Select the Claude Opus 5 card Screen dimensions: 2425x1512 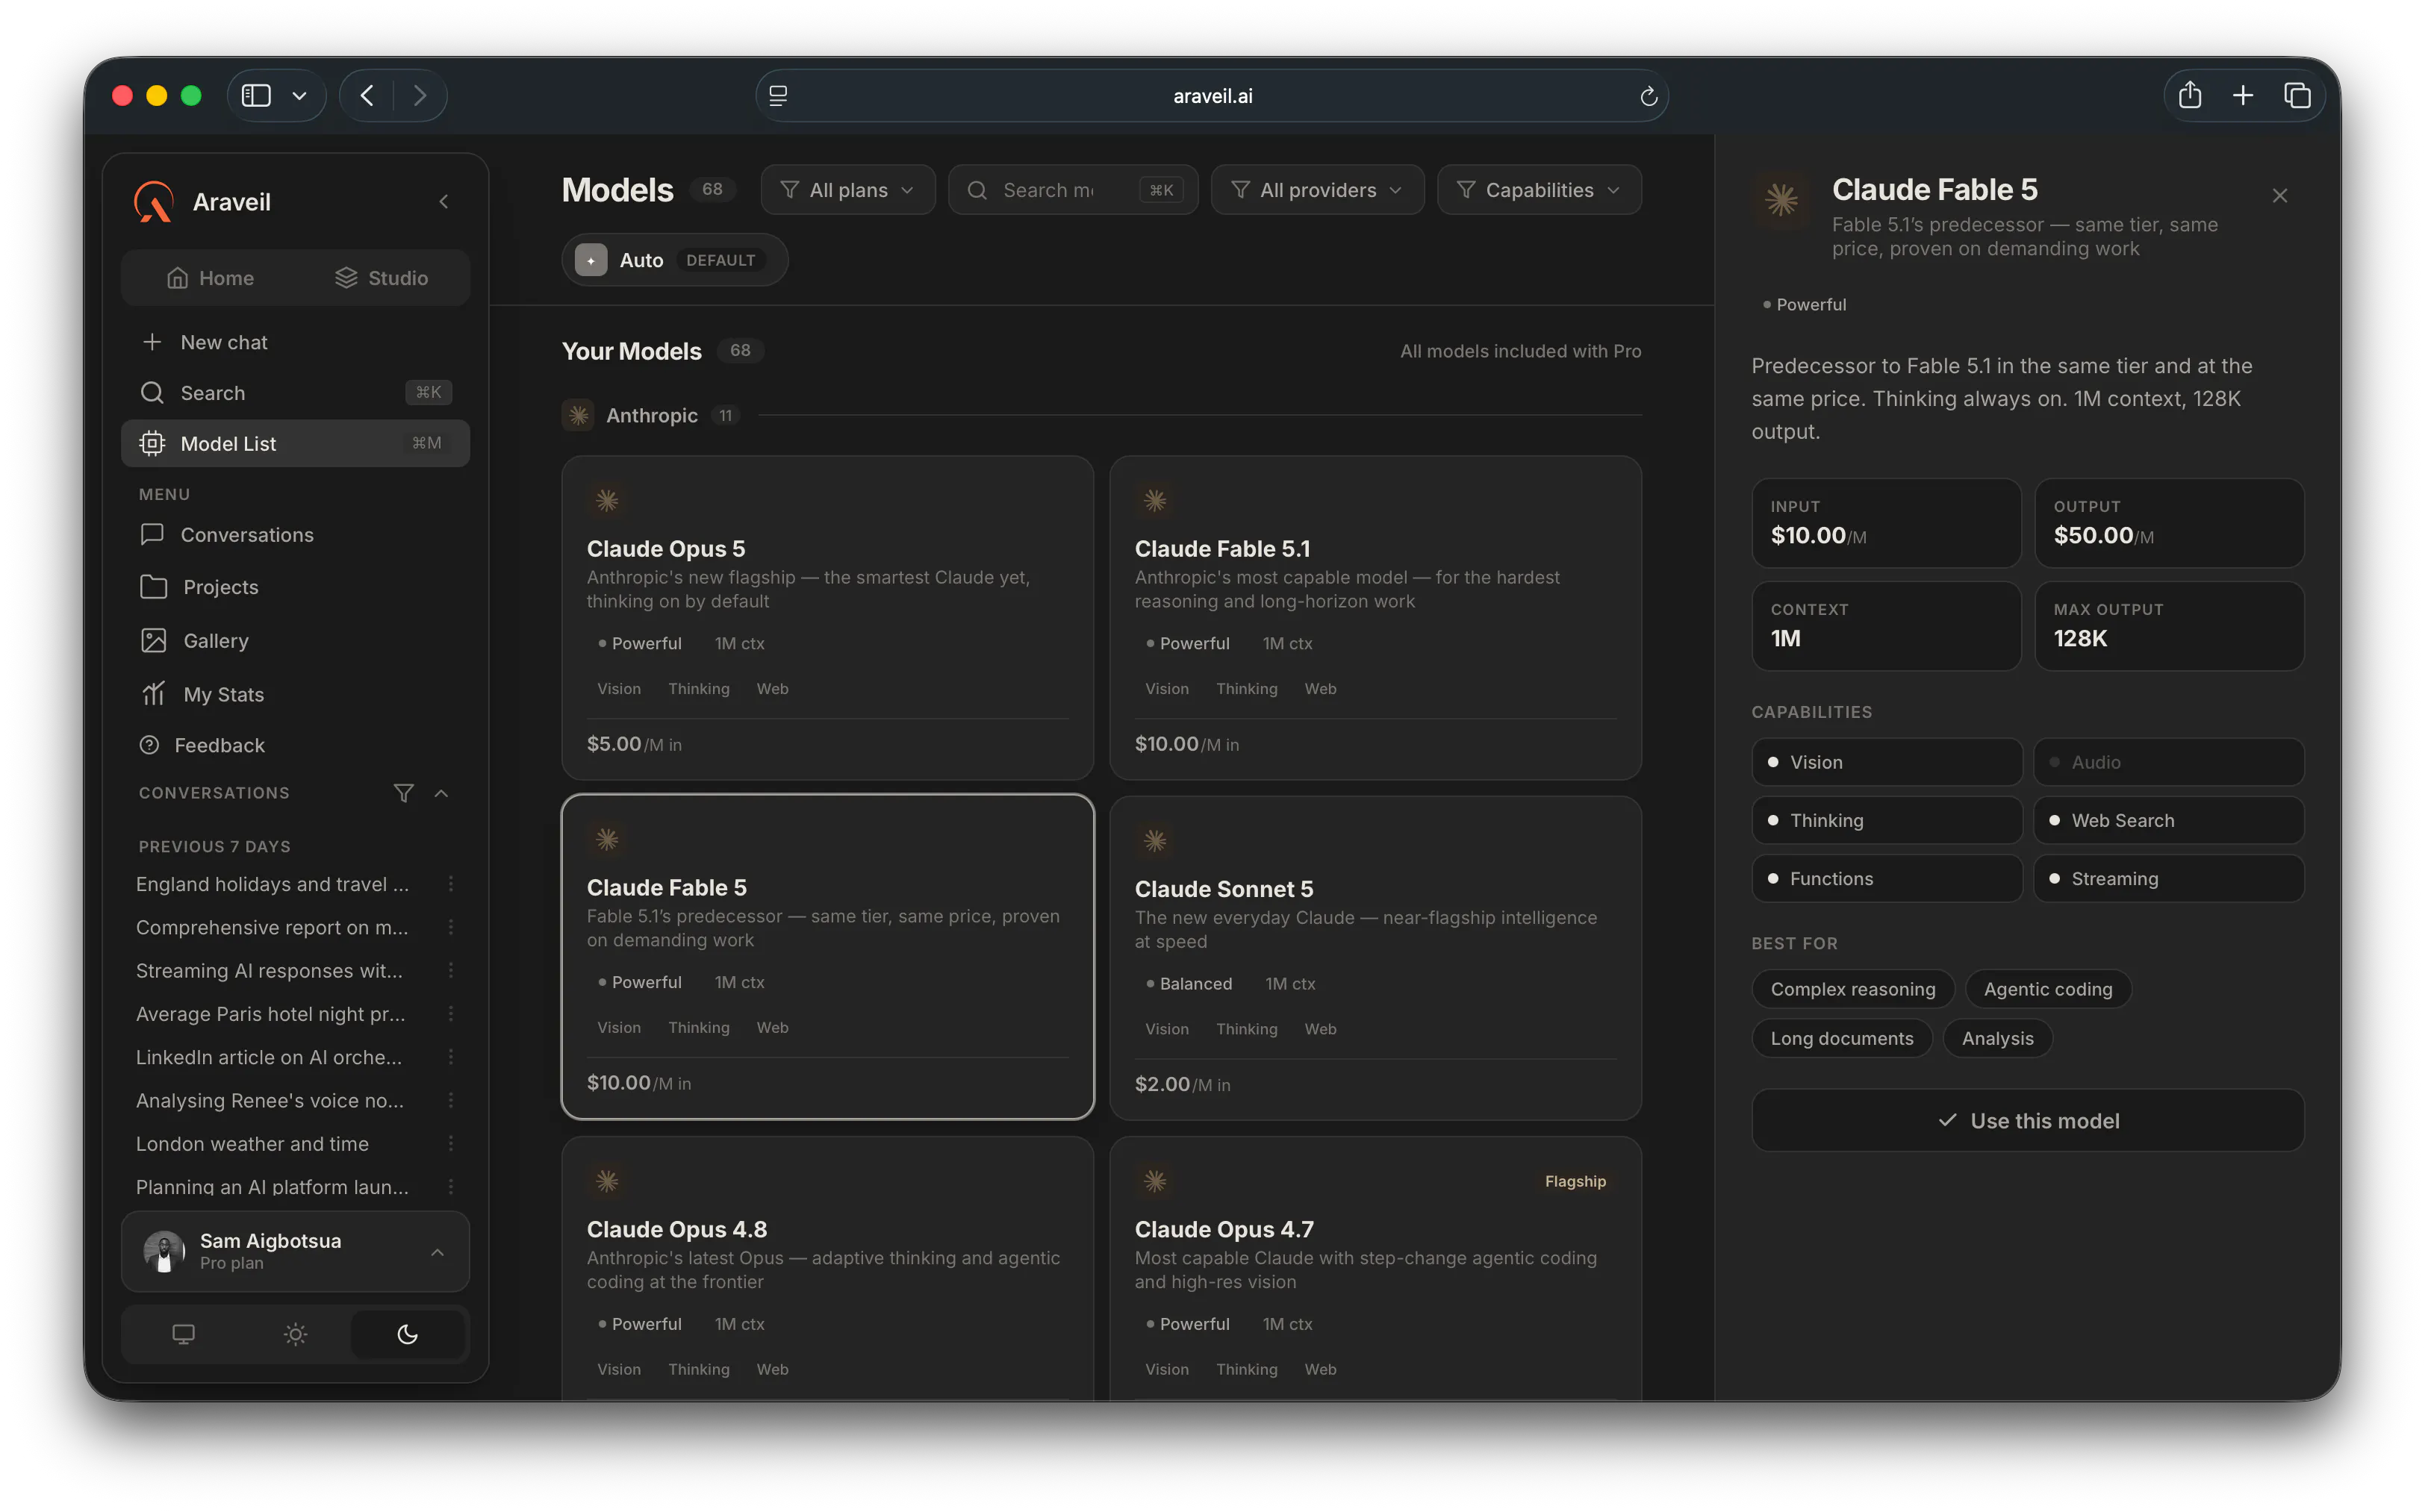[827, 618]
